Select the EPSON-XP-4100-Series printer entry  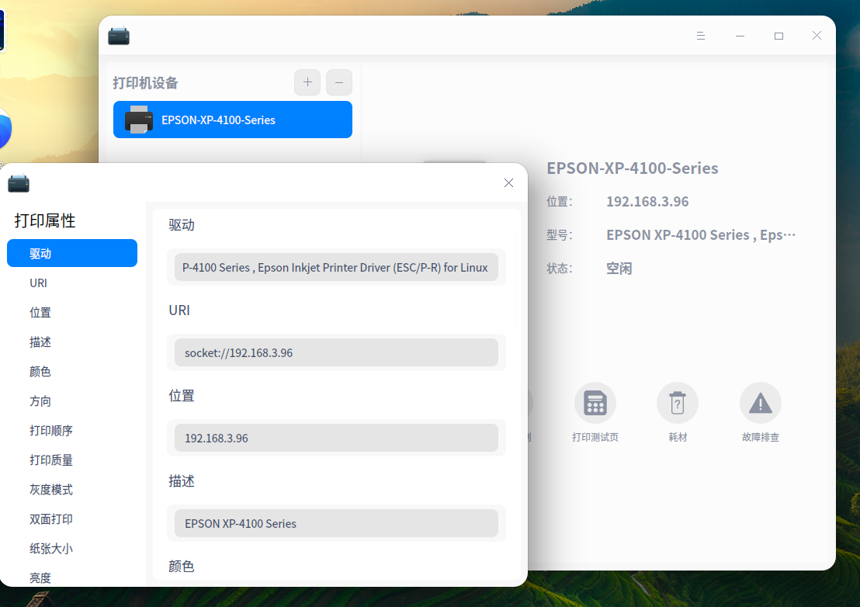[232, 120]
